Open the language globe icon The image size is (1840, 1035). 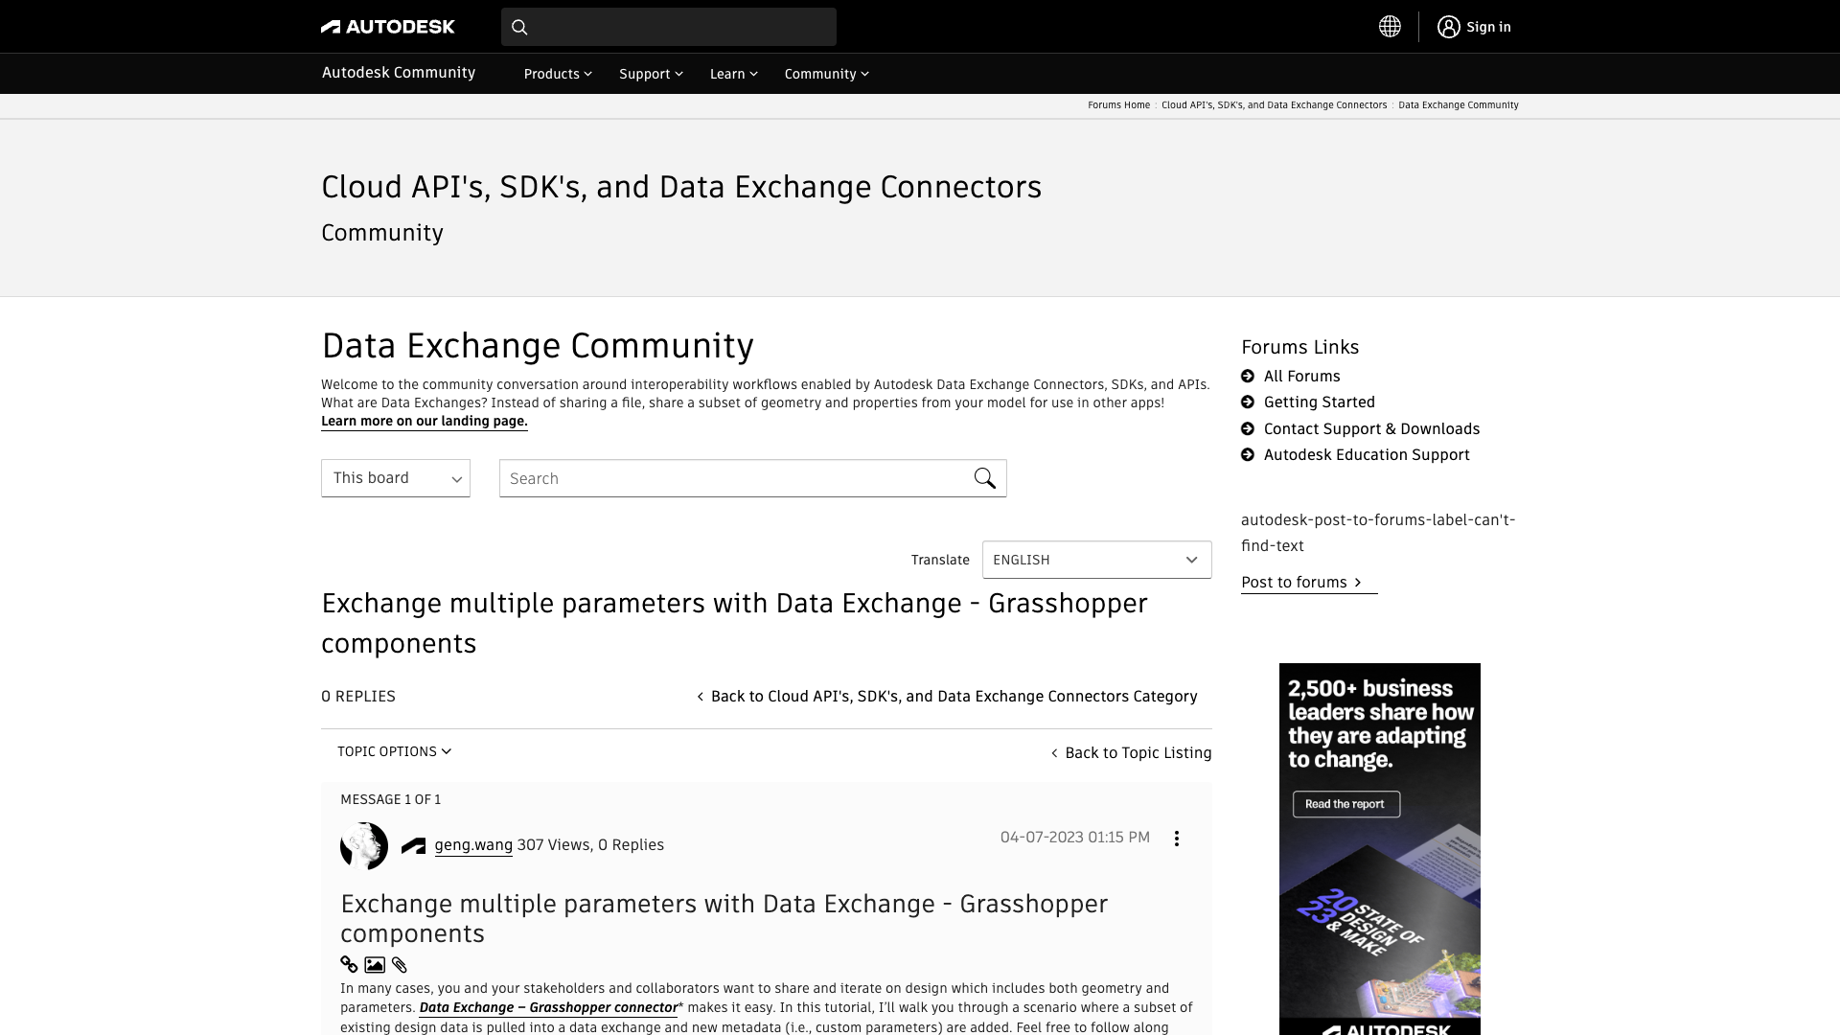(1390, 27)
